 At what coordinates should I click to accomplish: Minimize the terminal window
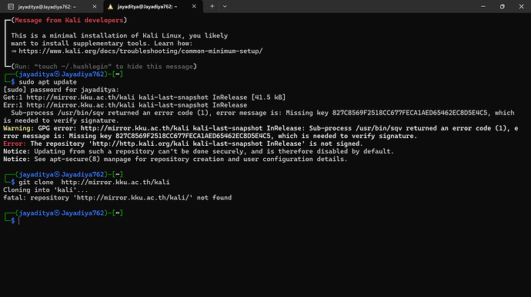pyautogui.click(x=483, y=6)
